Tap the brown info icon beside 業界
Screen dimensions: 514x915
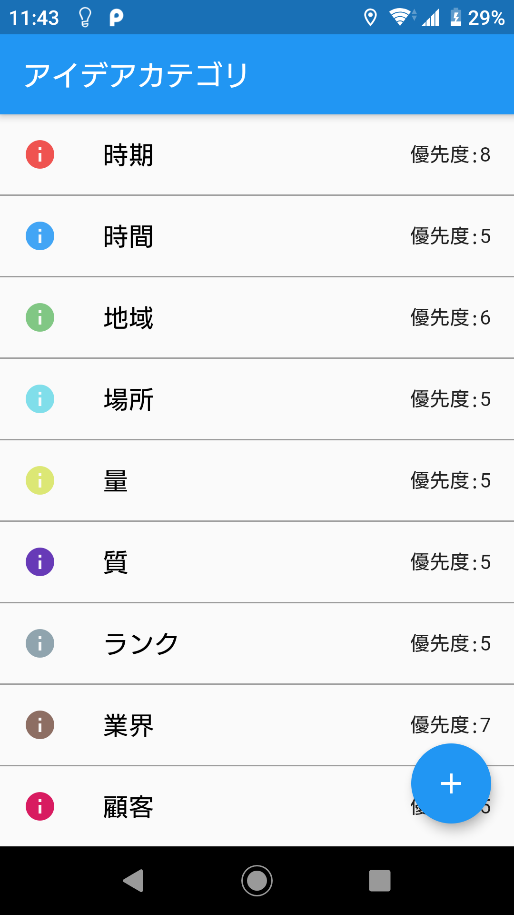pyautogui.click(x=40, y=725)
